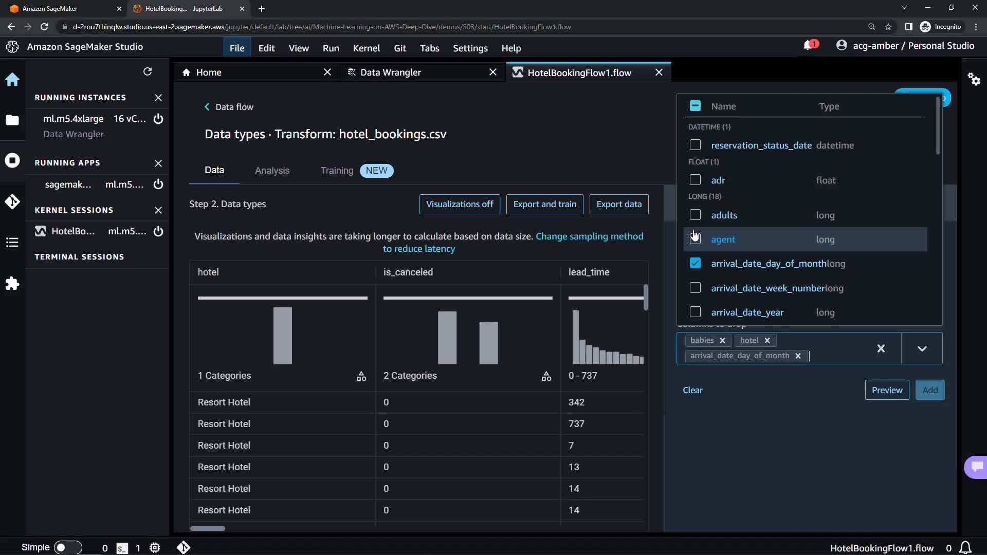The height and width of the screenshot is (555, 987).
Task: Open notifications bell with red badge
Action: click(809, 46)
